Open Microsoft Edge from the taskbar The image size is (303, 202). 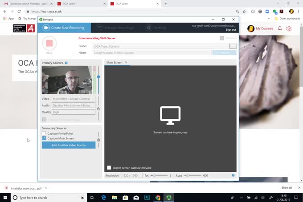(x=103, y=198)
